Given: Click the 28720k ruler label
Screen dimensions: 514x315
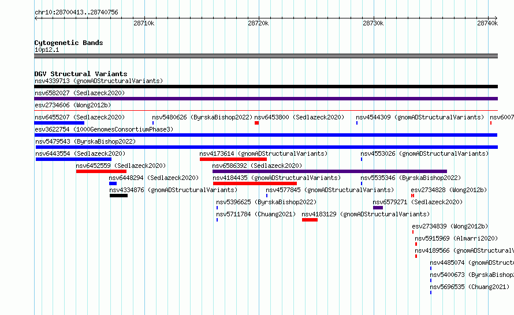Looking at the screenshot, I should pyautogui.click(x=258, y=23).
